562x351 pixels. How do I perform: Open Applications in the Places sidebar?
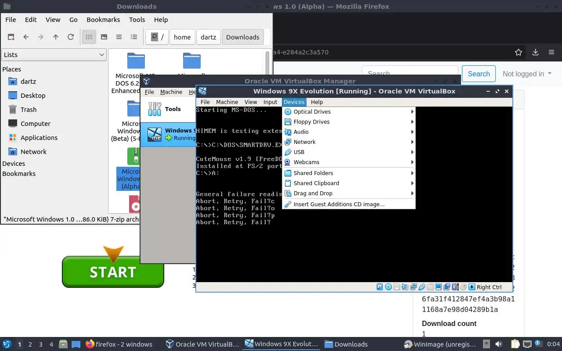click(x=39, y=138)
